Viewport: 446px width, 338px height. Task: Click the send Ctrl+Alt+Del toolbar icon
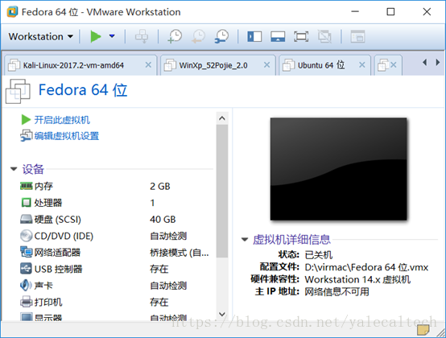pos(142,36)
